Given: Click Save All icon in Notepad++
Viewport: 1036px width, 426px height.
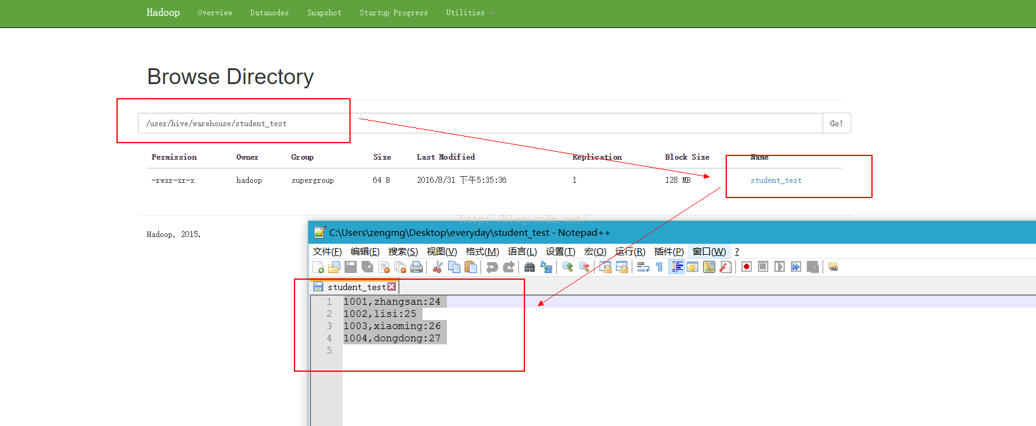Looking at the screenshot, I should [367, 267].
